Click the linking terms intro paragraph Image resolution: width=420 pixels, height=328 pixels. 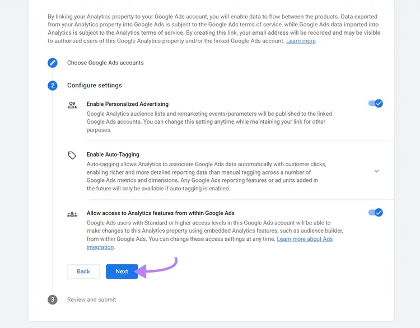[214, 29]
